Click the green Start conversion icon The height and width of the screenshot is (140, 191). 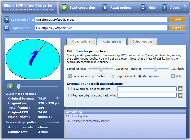(x=64, y=8)
